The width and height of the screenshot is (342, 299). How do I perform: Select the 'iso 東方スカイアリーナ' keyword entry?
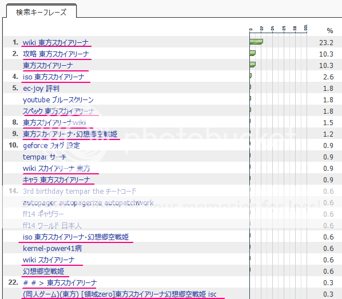[53, 77]
